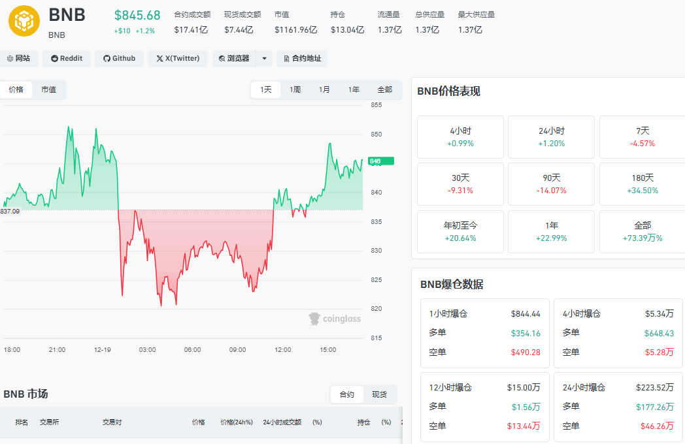The width and height of the screenshot is (685, 444).
Task: Sort market table by 24小时成交额 column
Action: click(282, 422)
